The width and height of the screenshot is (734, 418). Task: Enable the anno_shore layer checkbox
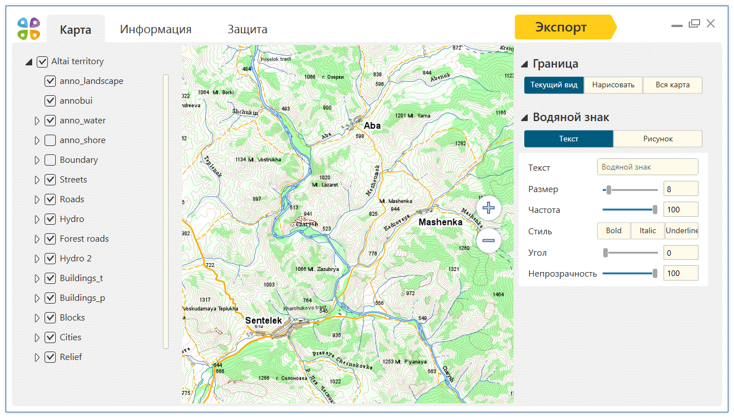(x=50, y=140)
